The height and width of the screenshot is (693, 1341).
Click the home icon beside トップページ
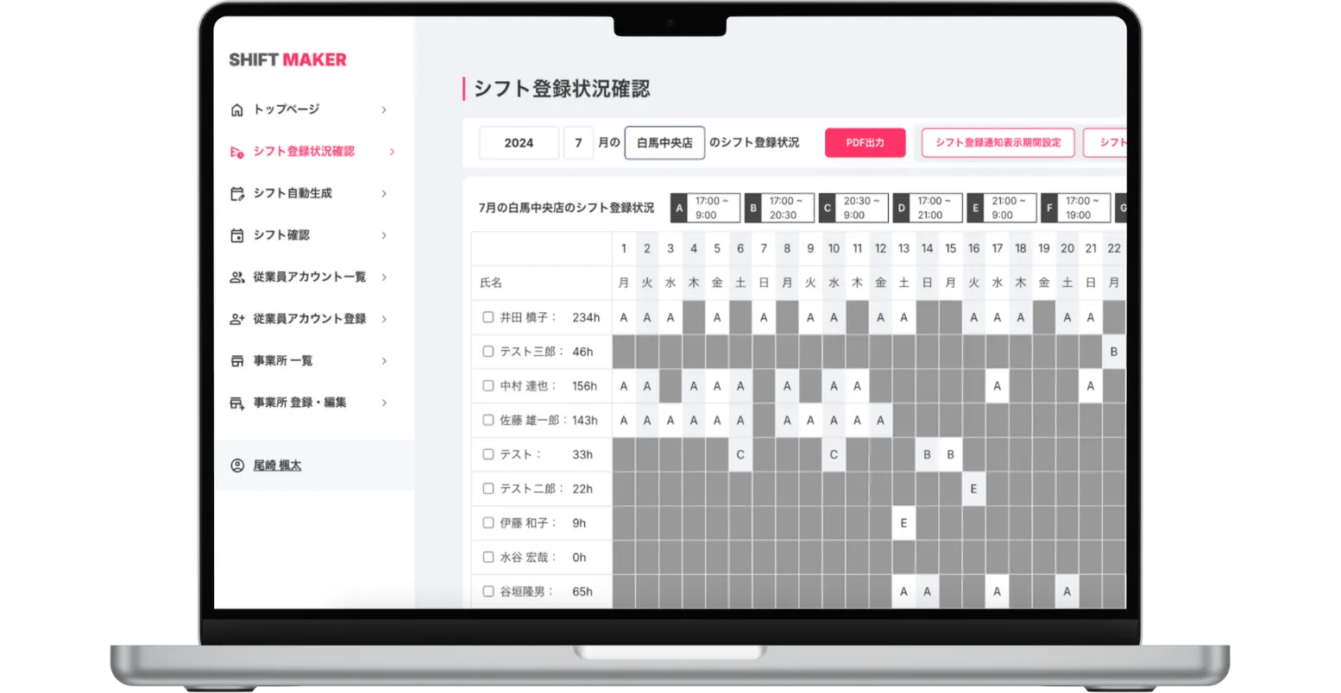pyautogui.click(x=237, y=109)
